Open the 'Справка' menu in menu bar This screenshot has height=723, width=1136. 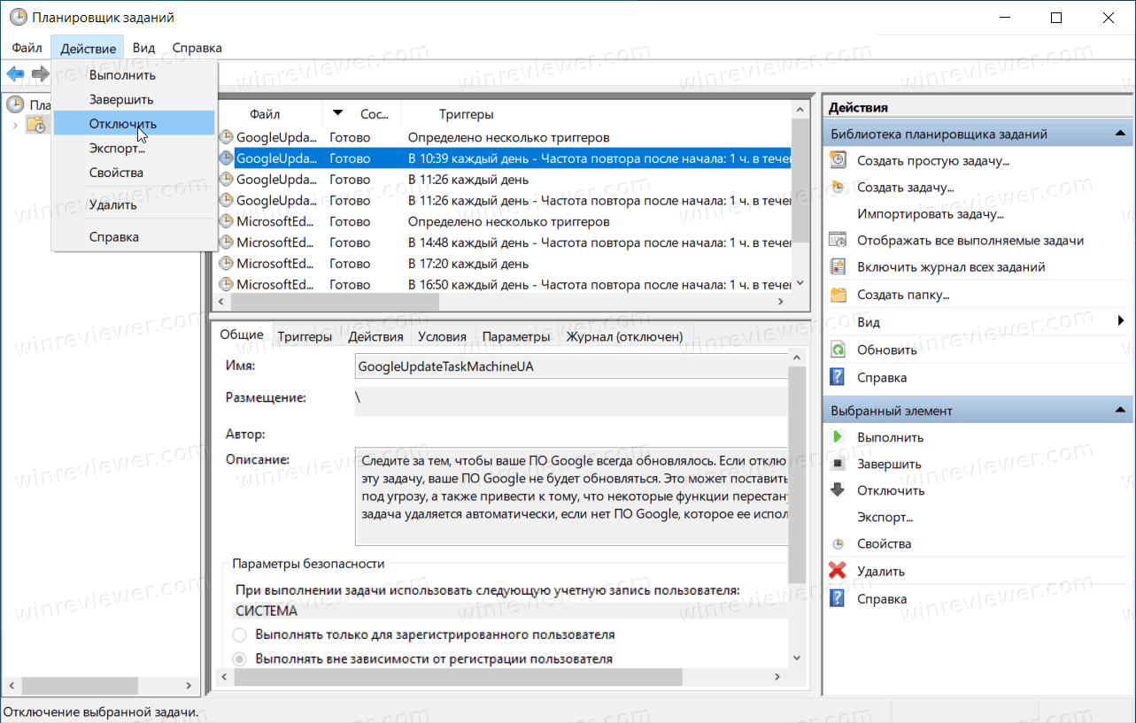tap(197, 48)
